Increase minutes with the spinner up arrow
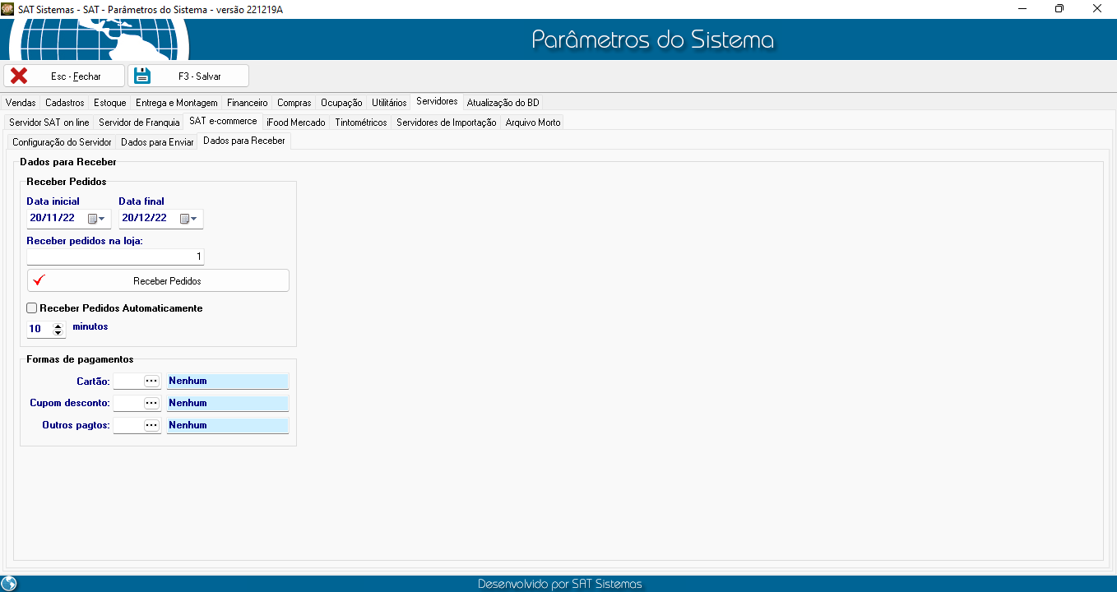Image resolution: width=1117 pixels, height=592 pixels. [58, 326]
